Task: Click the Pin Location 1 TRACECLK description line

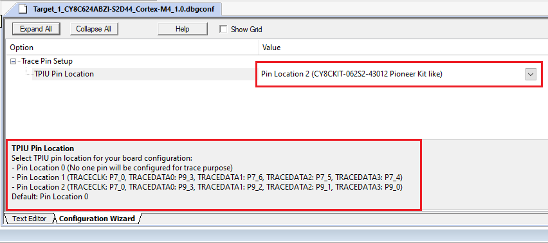Action: pos(207,177)
